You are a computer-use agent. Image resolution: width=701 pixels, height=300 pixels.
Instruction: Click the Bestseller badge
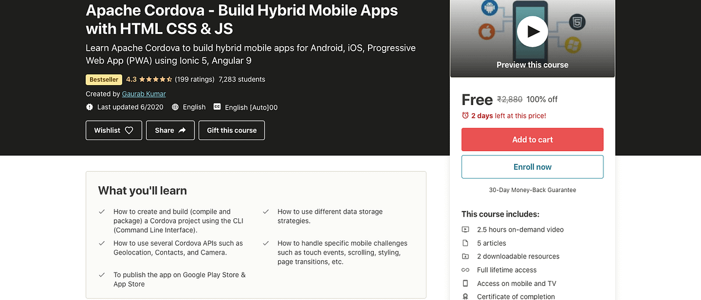[x=103, y=79]
